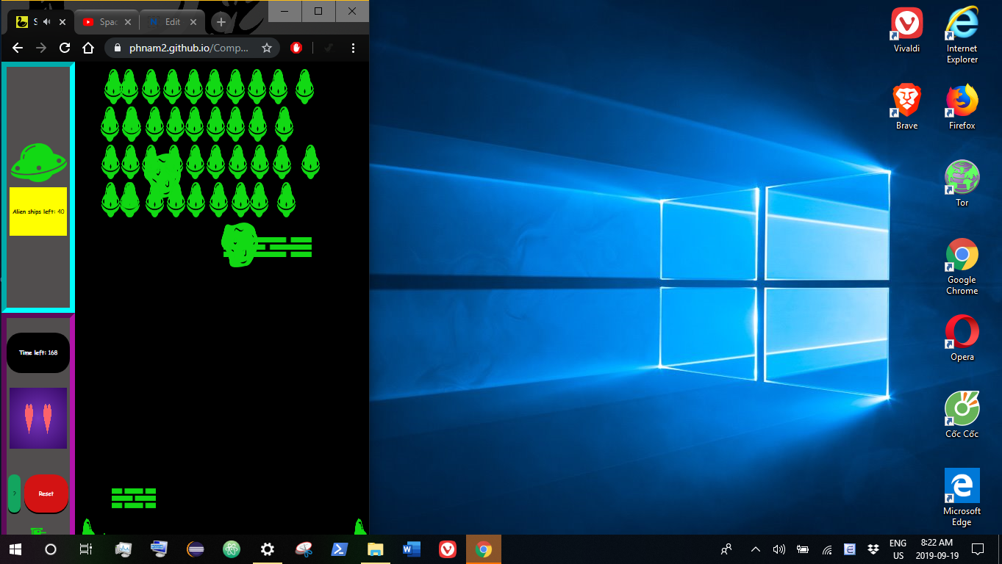Switch the ENG US input language
1002x564 pixels.
coord(898,549)
